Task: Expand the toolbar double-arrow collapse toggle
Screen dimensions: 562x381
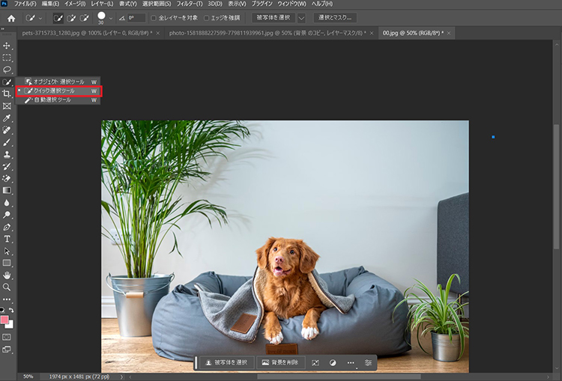Action: (2, 28)
